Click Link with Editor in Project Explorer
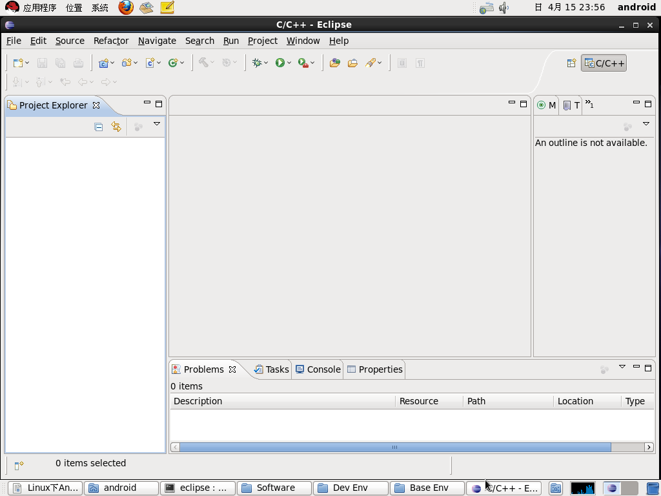The image size is (661, 496). click(x=117, y=127)
